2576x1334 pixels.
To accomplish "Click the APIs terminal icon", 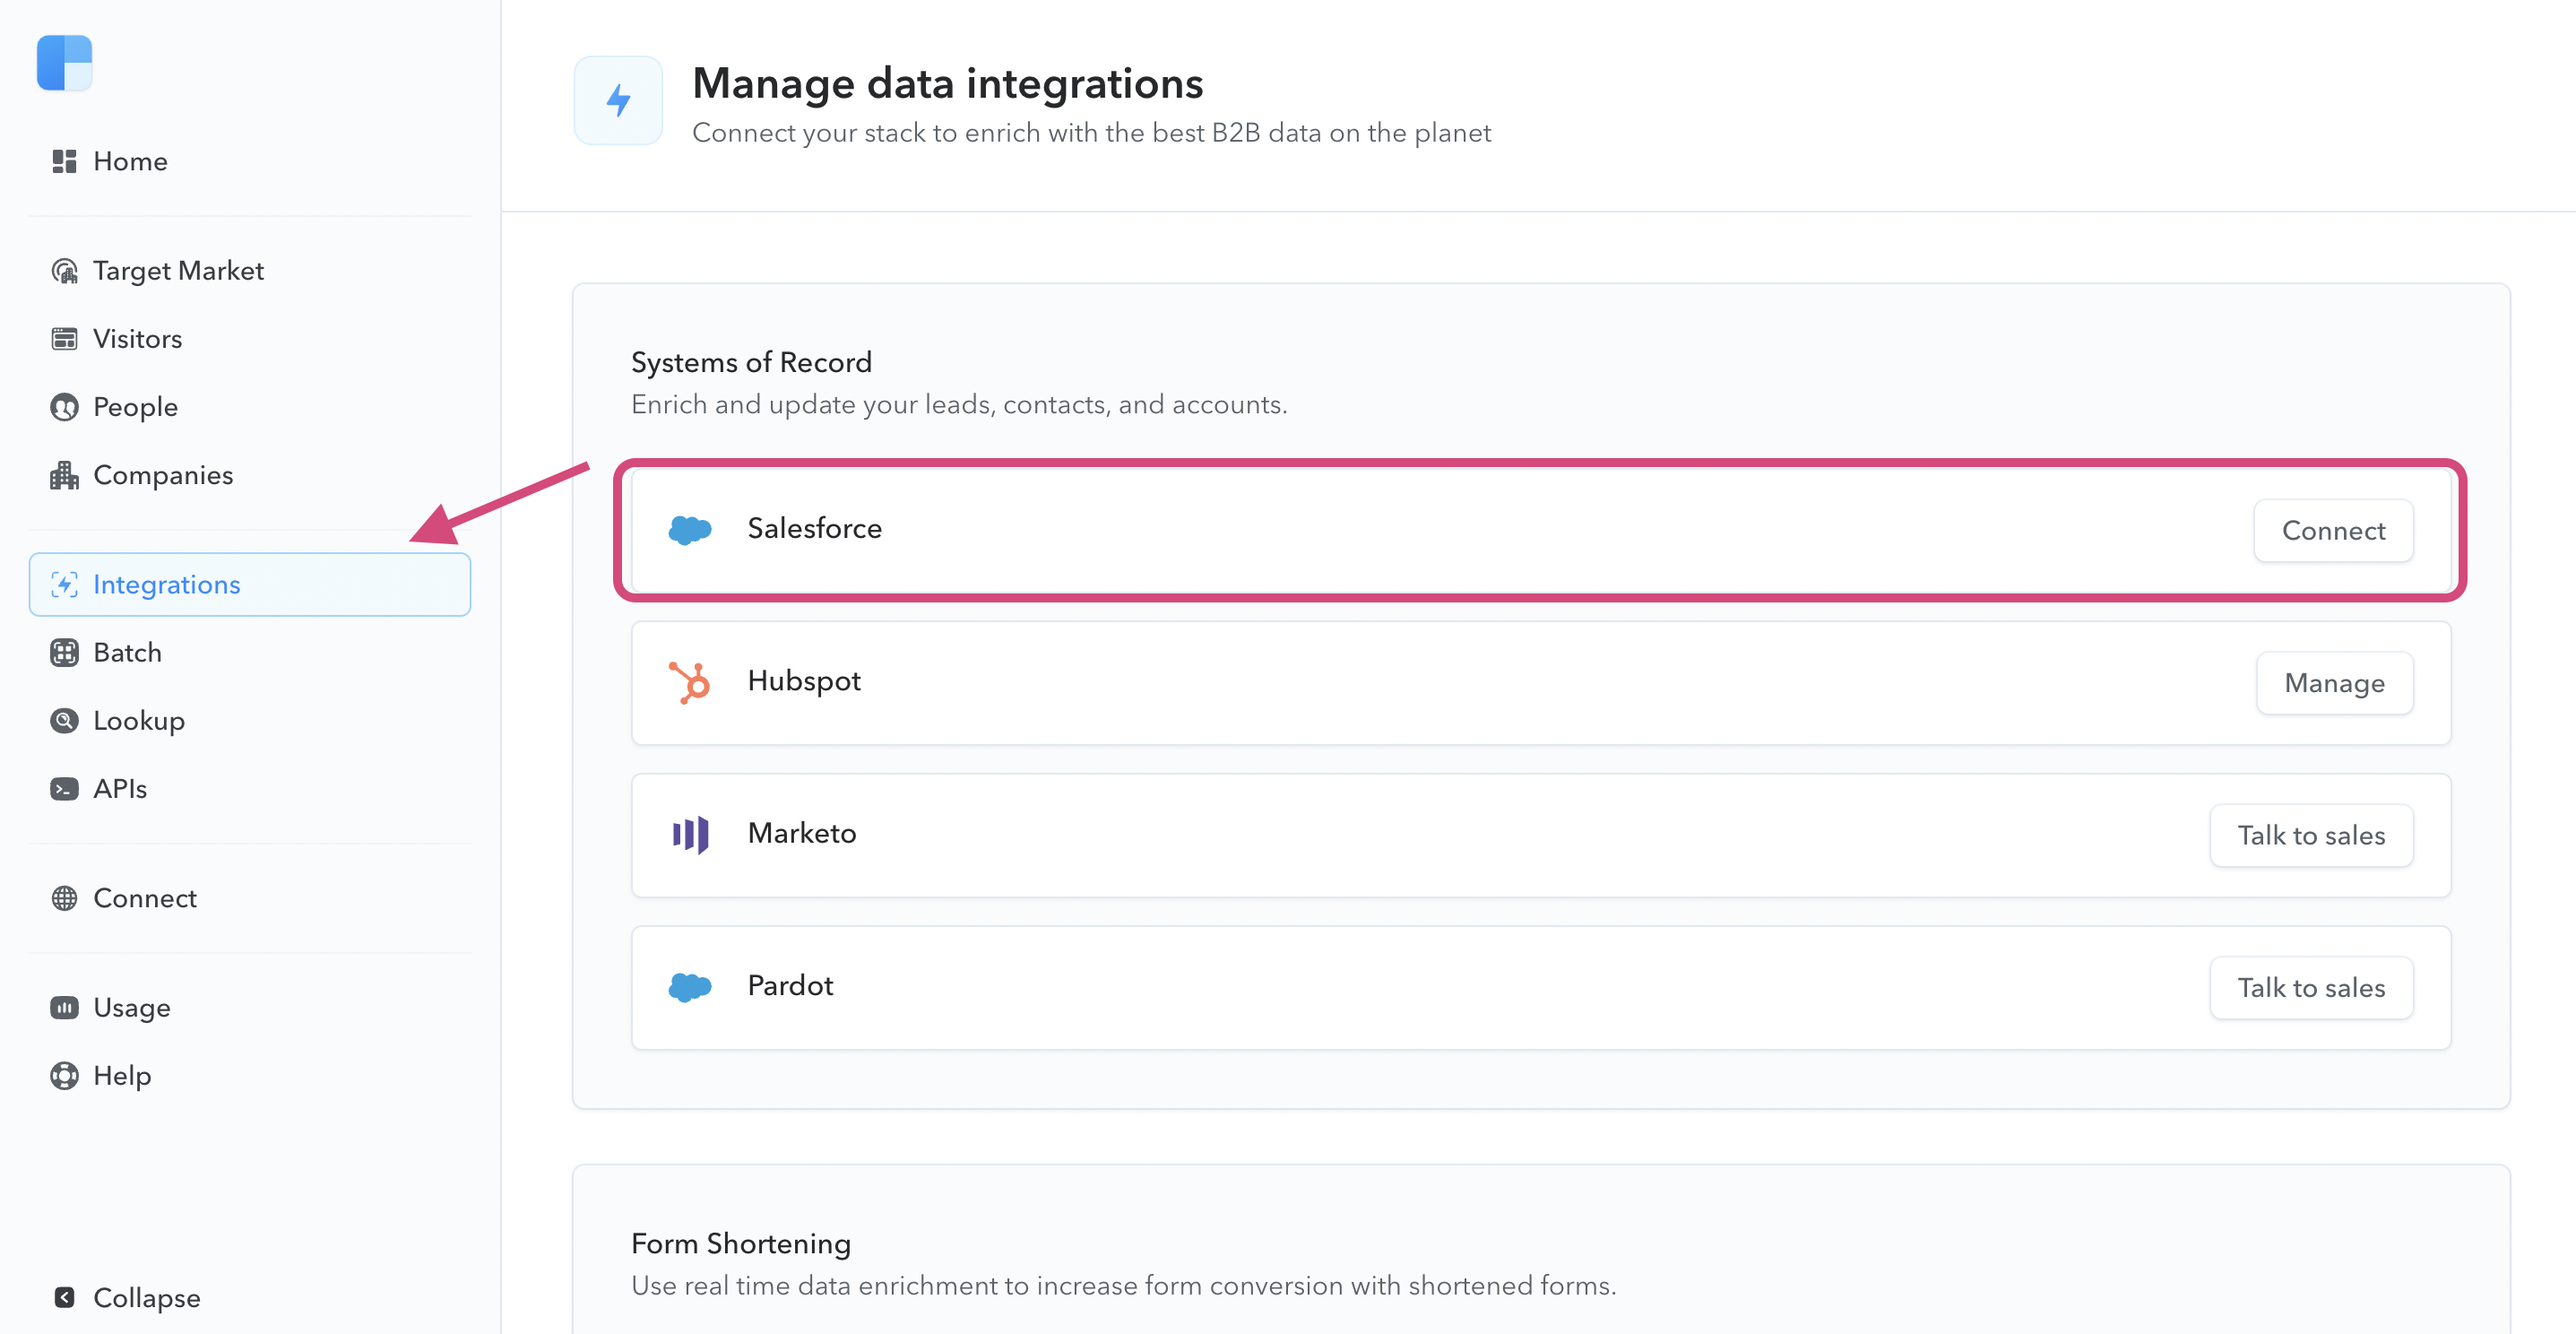I will click(x=64, y=789).
